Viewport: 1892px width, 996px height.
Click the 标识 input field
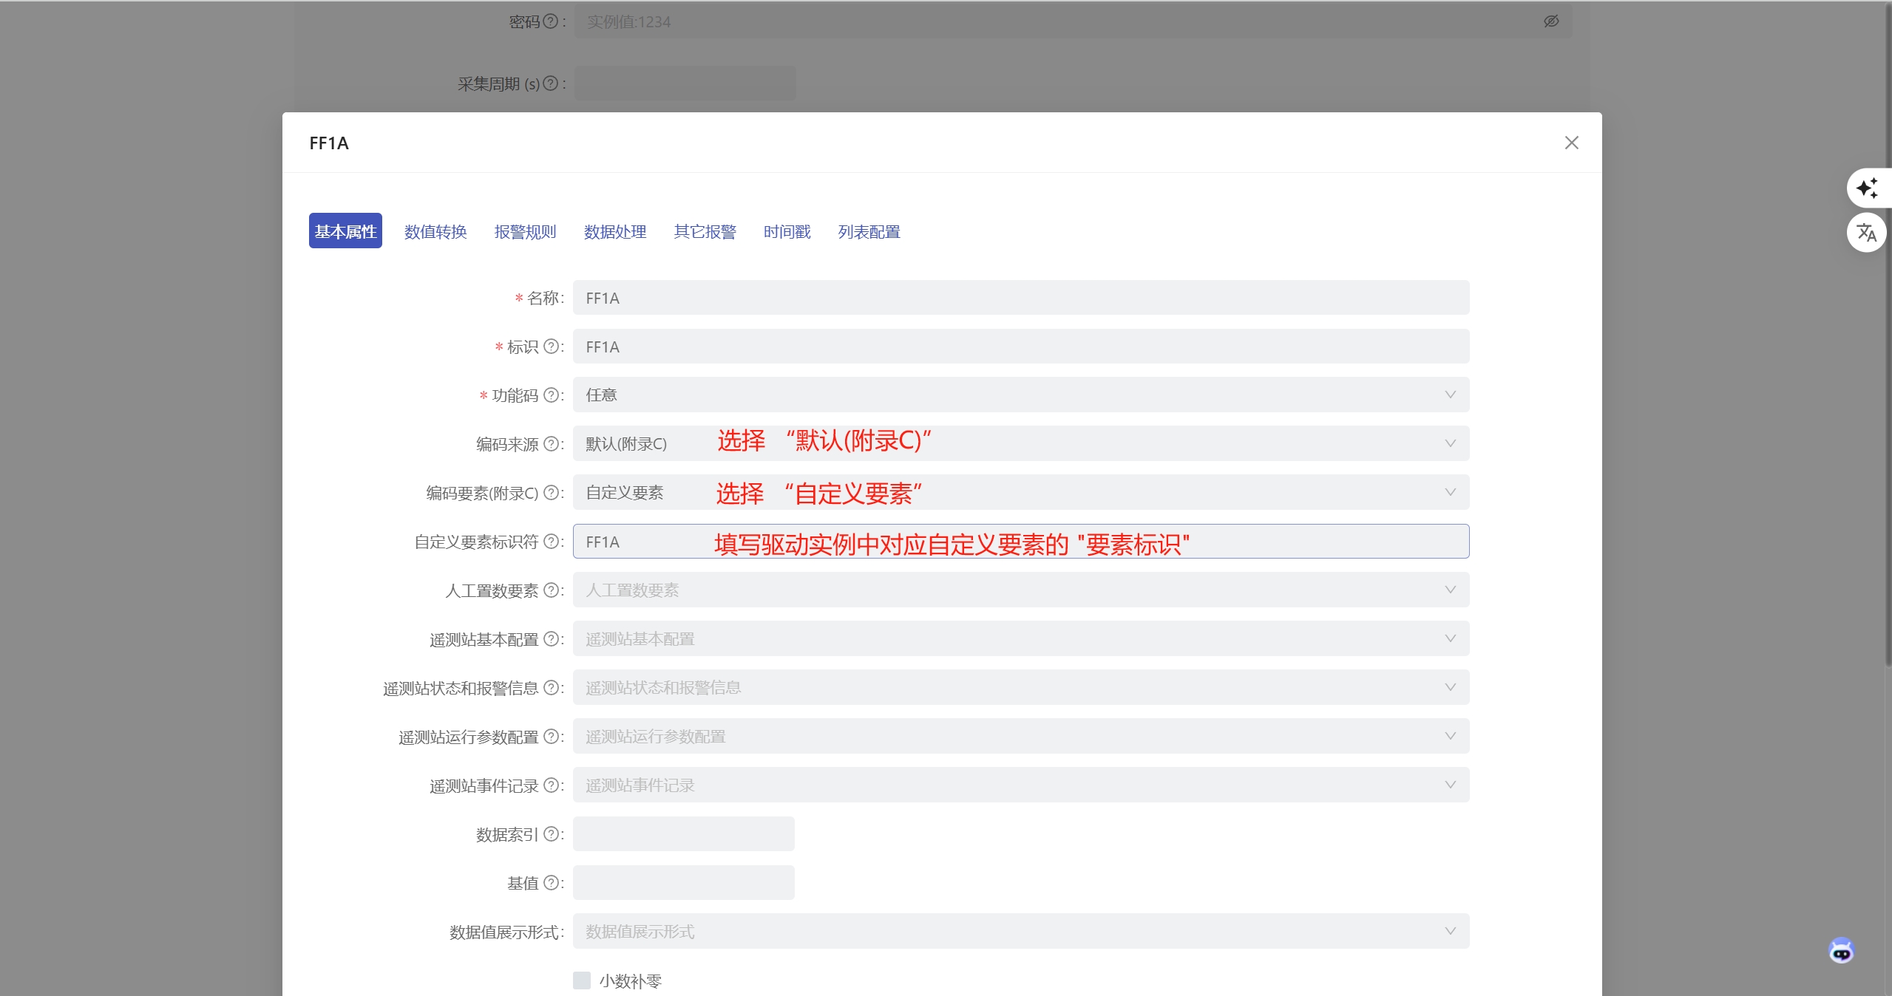(1020, 347)
